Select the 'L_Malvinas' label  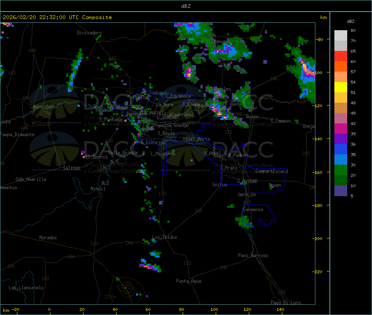[163, 154]
